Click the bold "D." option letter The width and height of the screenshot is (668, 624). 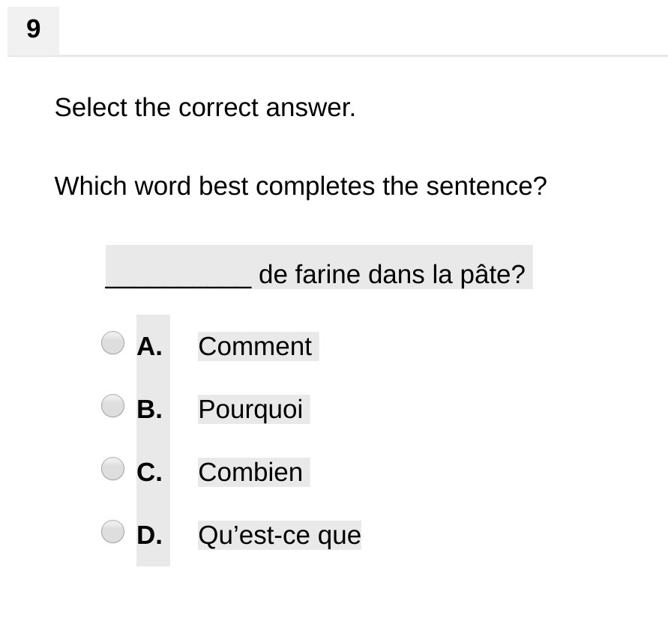coord(149,536)
